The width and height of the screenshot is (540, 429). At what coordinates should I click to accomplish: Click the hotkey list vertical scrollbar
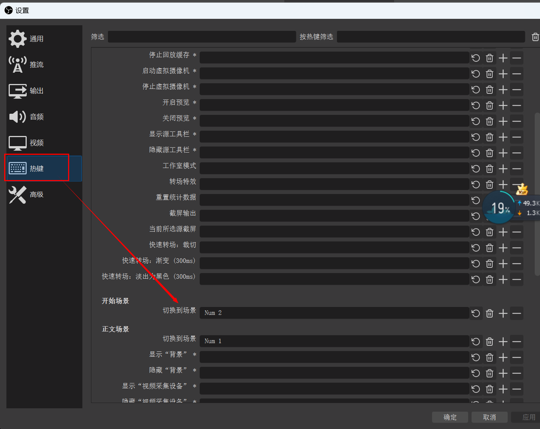(537, 194)
